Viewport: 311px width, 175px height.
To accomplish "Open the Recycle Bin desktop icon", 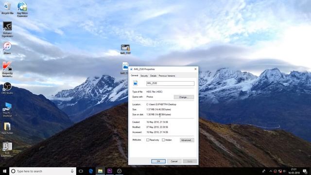I will pos(7,8).
